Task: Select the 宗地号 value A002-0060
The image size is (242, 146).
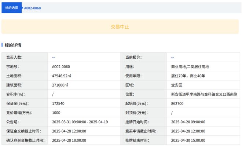Action: click(61, 67)
